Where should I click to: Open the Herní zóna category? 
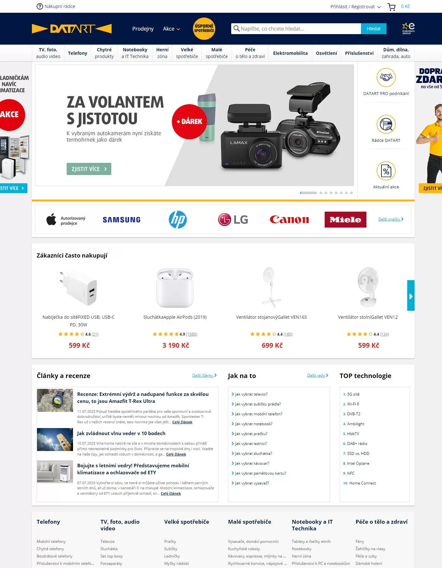pyautogui.click(x=162, y=53)
